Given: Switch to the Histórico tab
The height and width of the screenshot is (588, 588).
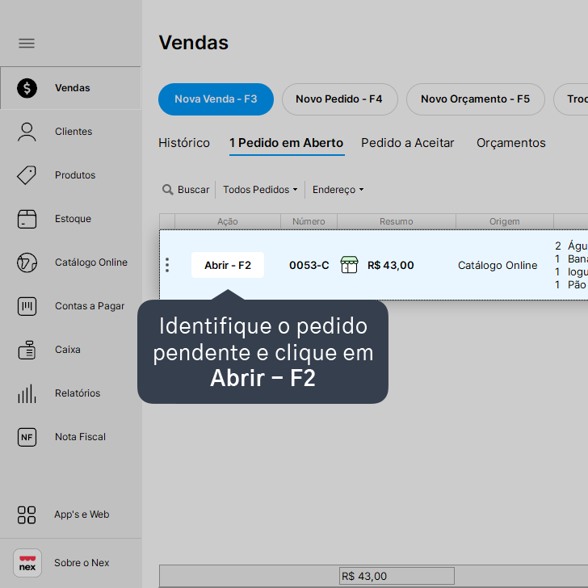Looking at the screenshot, I should (184, 143).
